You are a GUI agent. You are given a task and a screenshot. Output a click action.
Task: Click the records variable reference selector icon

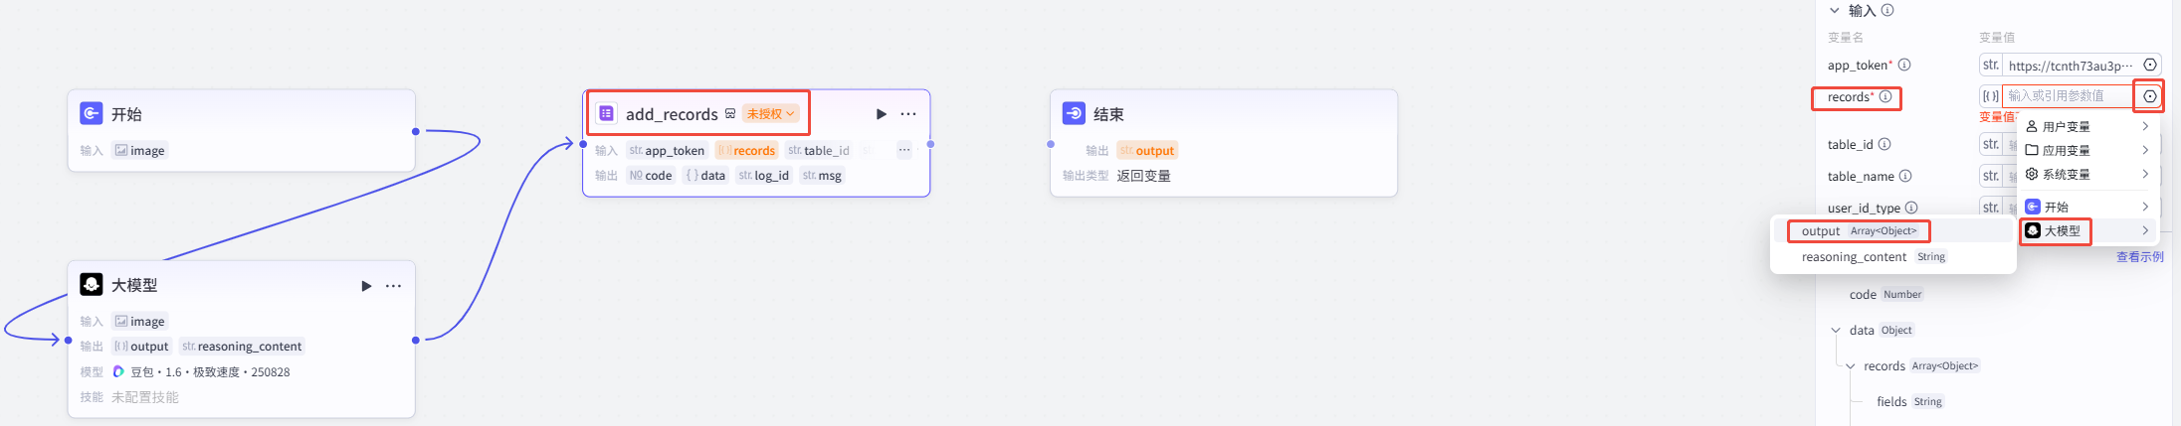pyautogui.click(x=2150, y=96)
